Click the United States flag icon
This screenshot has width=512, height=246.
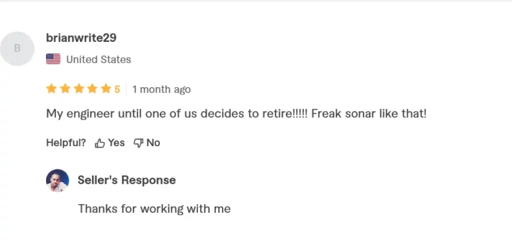pyautogui.click(x=53, y=59)
